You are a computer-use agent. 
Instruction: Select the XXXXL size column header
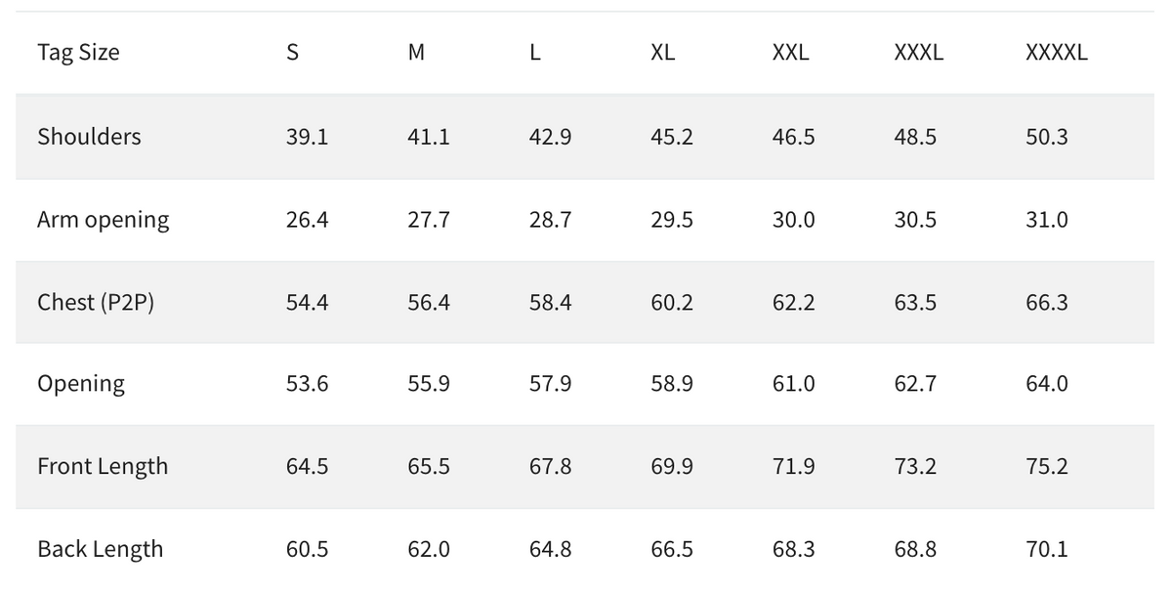[1056, 53]
